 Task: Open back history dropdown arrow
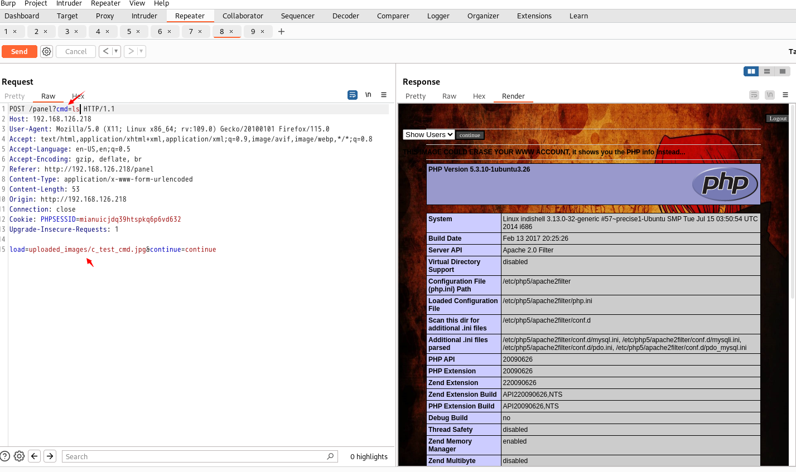click(x=116, y=51)
